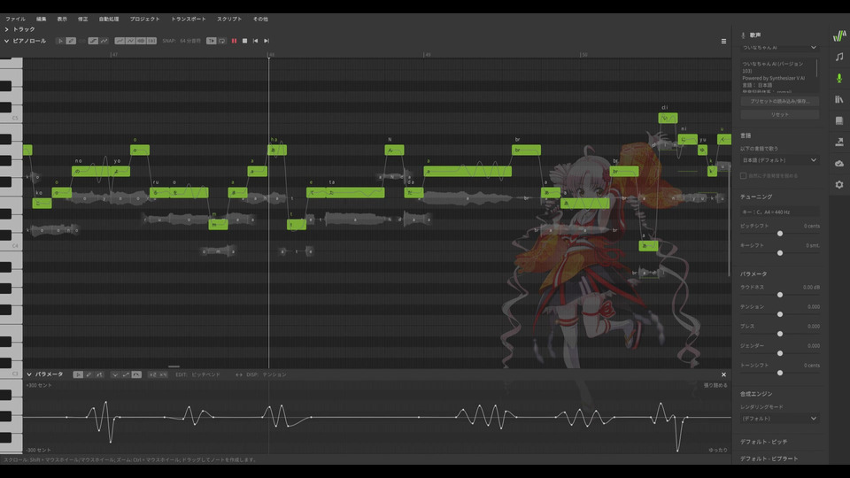Adjust the ピッチシフト slider handle

780,234
